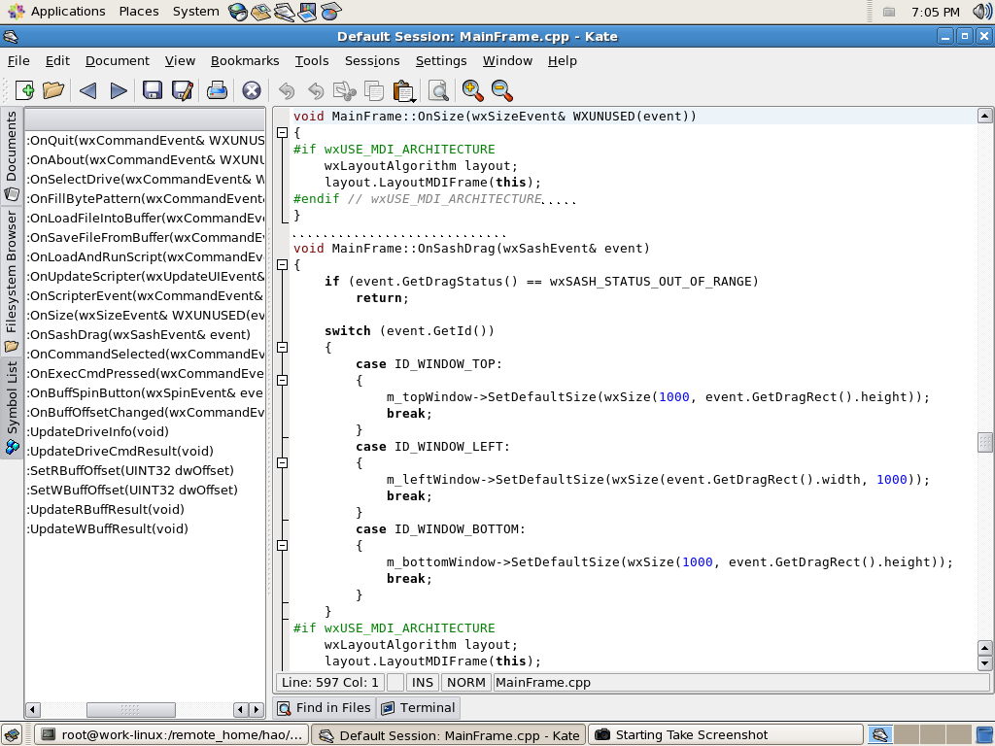The height and width of the screenshot is (746, 995).
Task: Open the volume control speaker icon
Action: tap(981, 12)
